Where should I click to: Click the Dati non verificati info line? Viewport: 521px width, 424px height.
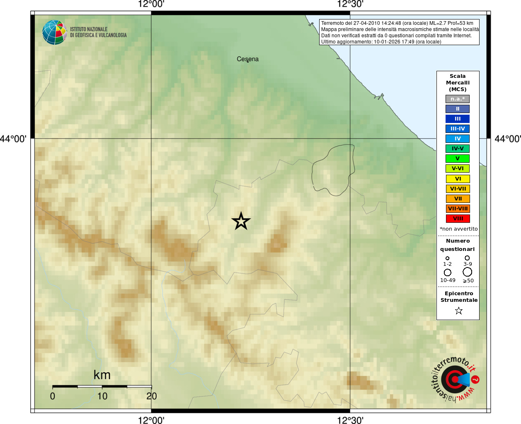point(396,36)
